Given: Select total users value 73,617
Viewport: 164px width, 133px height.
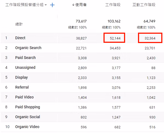Looking at the screenshot, I should click(x=81, y=21).
